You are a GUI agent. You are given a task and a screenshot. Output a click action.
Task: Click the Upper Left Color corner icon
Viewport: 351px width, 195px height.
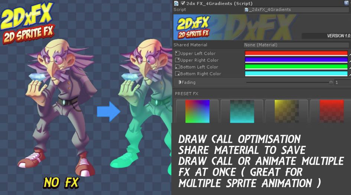click(177, 53)
